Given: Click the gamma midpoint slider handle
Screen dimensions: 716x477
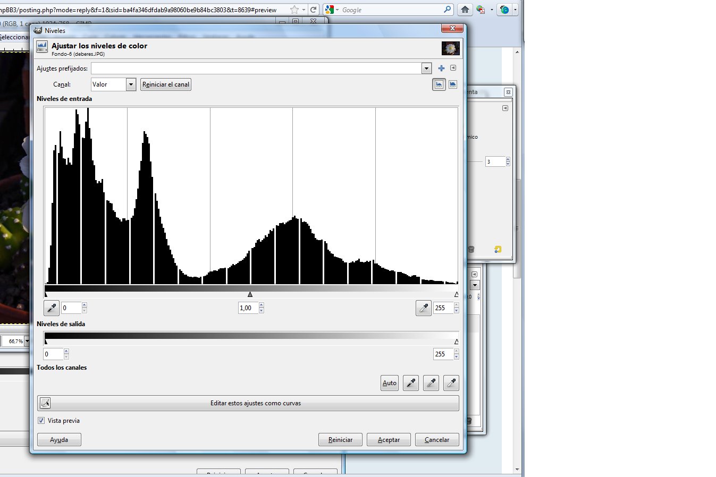Looking at the screenshot, I should pyautogui.click(x=250, y=294).
